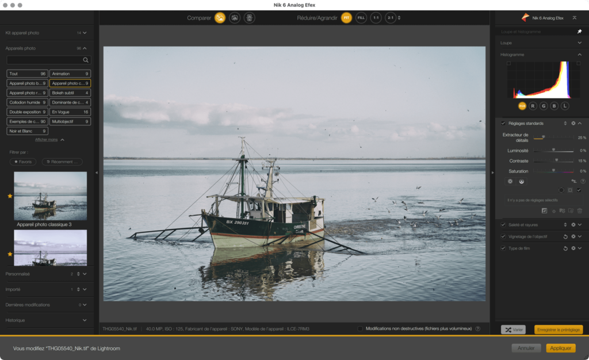Expand the Historique section

tap(85, 320)
